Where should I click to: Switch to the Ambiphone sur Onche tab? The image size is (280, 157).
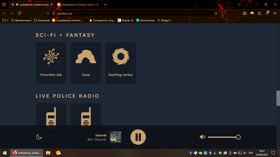click(x=78, y=5)
